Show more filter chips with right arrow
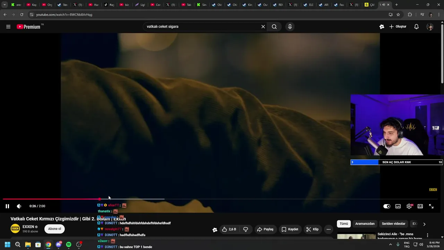 (x=424, y=224)
